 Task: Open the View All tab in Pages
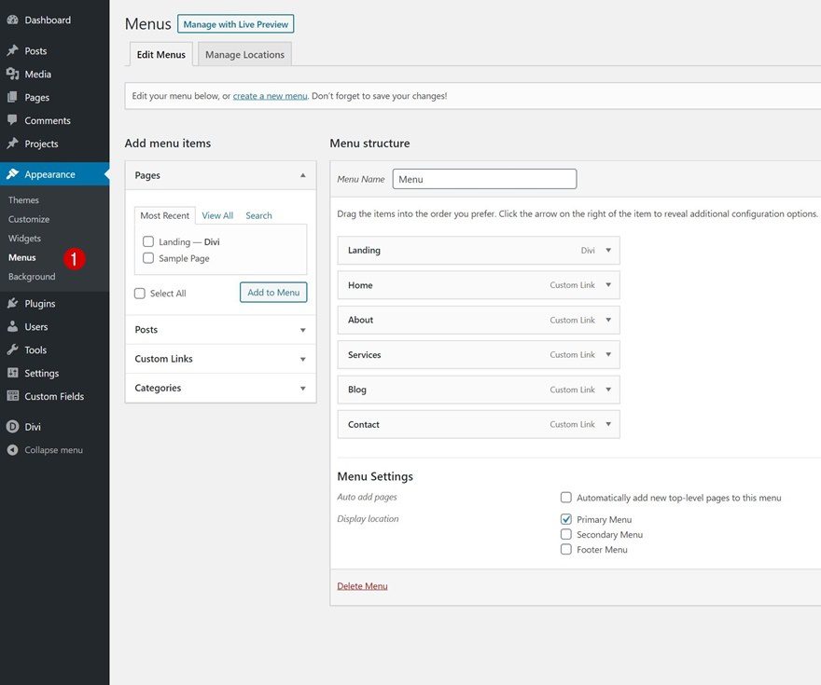[217, 215]
